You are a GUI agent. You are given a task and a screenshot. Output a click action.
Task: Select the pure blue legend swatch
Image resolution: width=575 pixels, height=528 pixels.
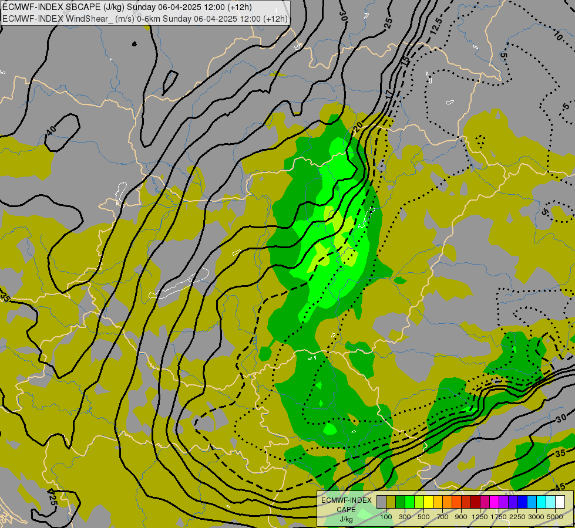pyautogui.click(x=522, y=502)
